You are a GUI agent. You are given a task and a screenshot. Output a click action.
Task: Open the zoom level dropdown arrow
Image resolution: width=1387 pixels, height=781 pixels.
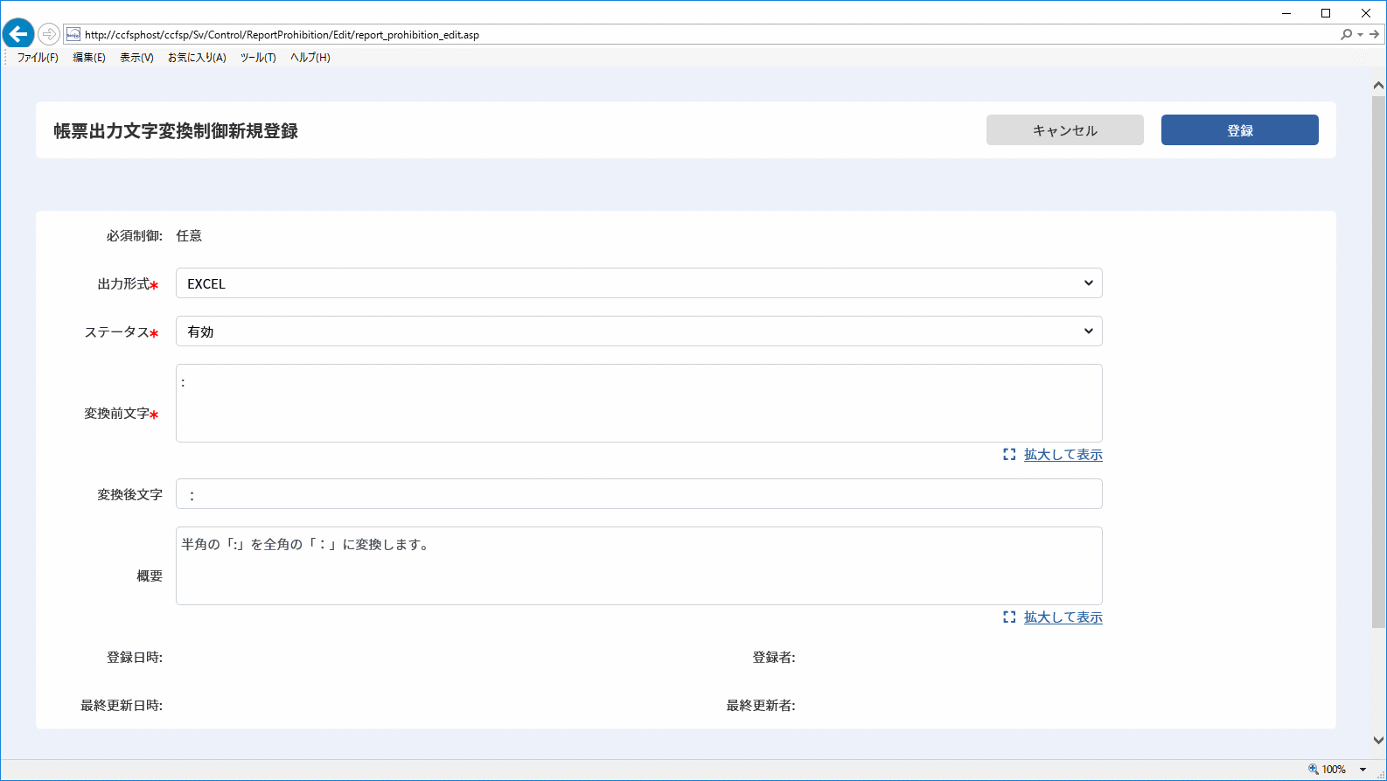point(1363,770)
